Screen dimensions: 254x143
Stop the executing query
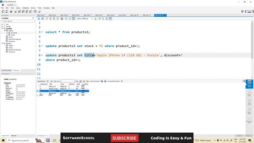pyautogui.click(x=58, y=19)
